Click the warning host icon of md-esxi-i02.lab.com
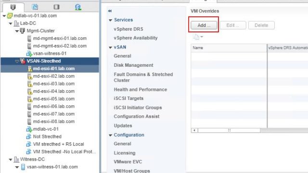Screen dimensions: 308x173 (x=30, y=76)
